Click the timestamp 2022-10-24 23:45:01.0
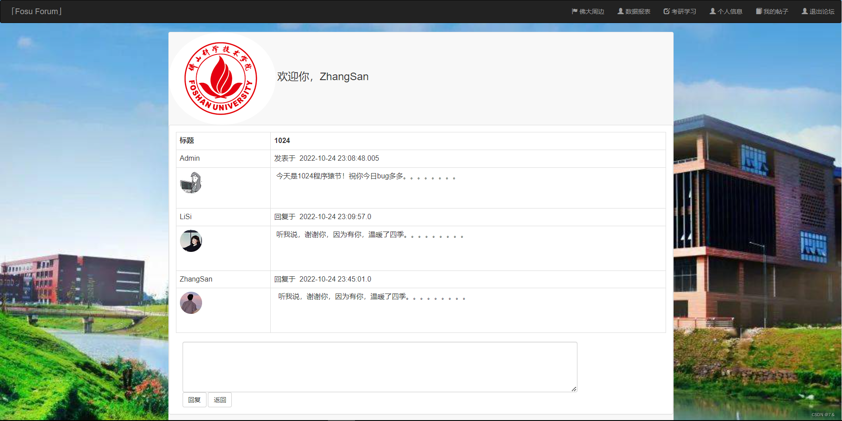The width and height of the screenshot is (842, 421). [335, 279]
